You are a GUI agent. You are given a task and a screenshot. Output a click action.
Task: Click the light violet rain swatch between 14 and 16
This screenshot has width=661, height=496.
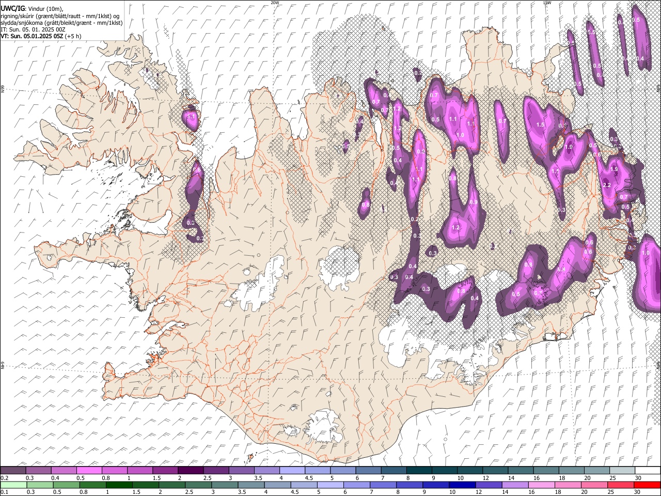(x=515, y=485)
